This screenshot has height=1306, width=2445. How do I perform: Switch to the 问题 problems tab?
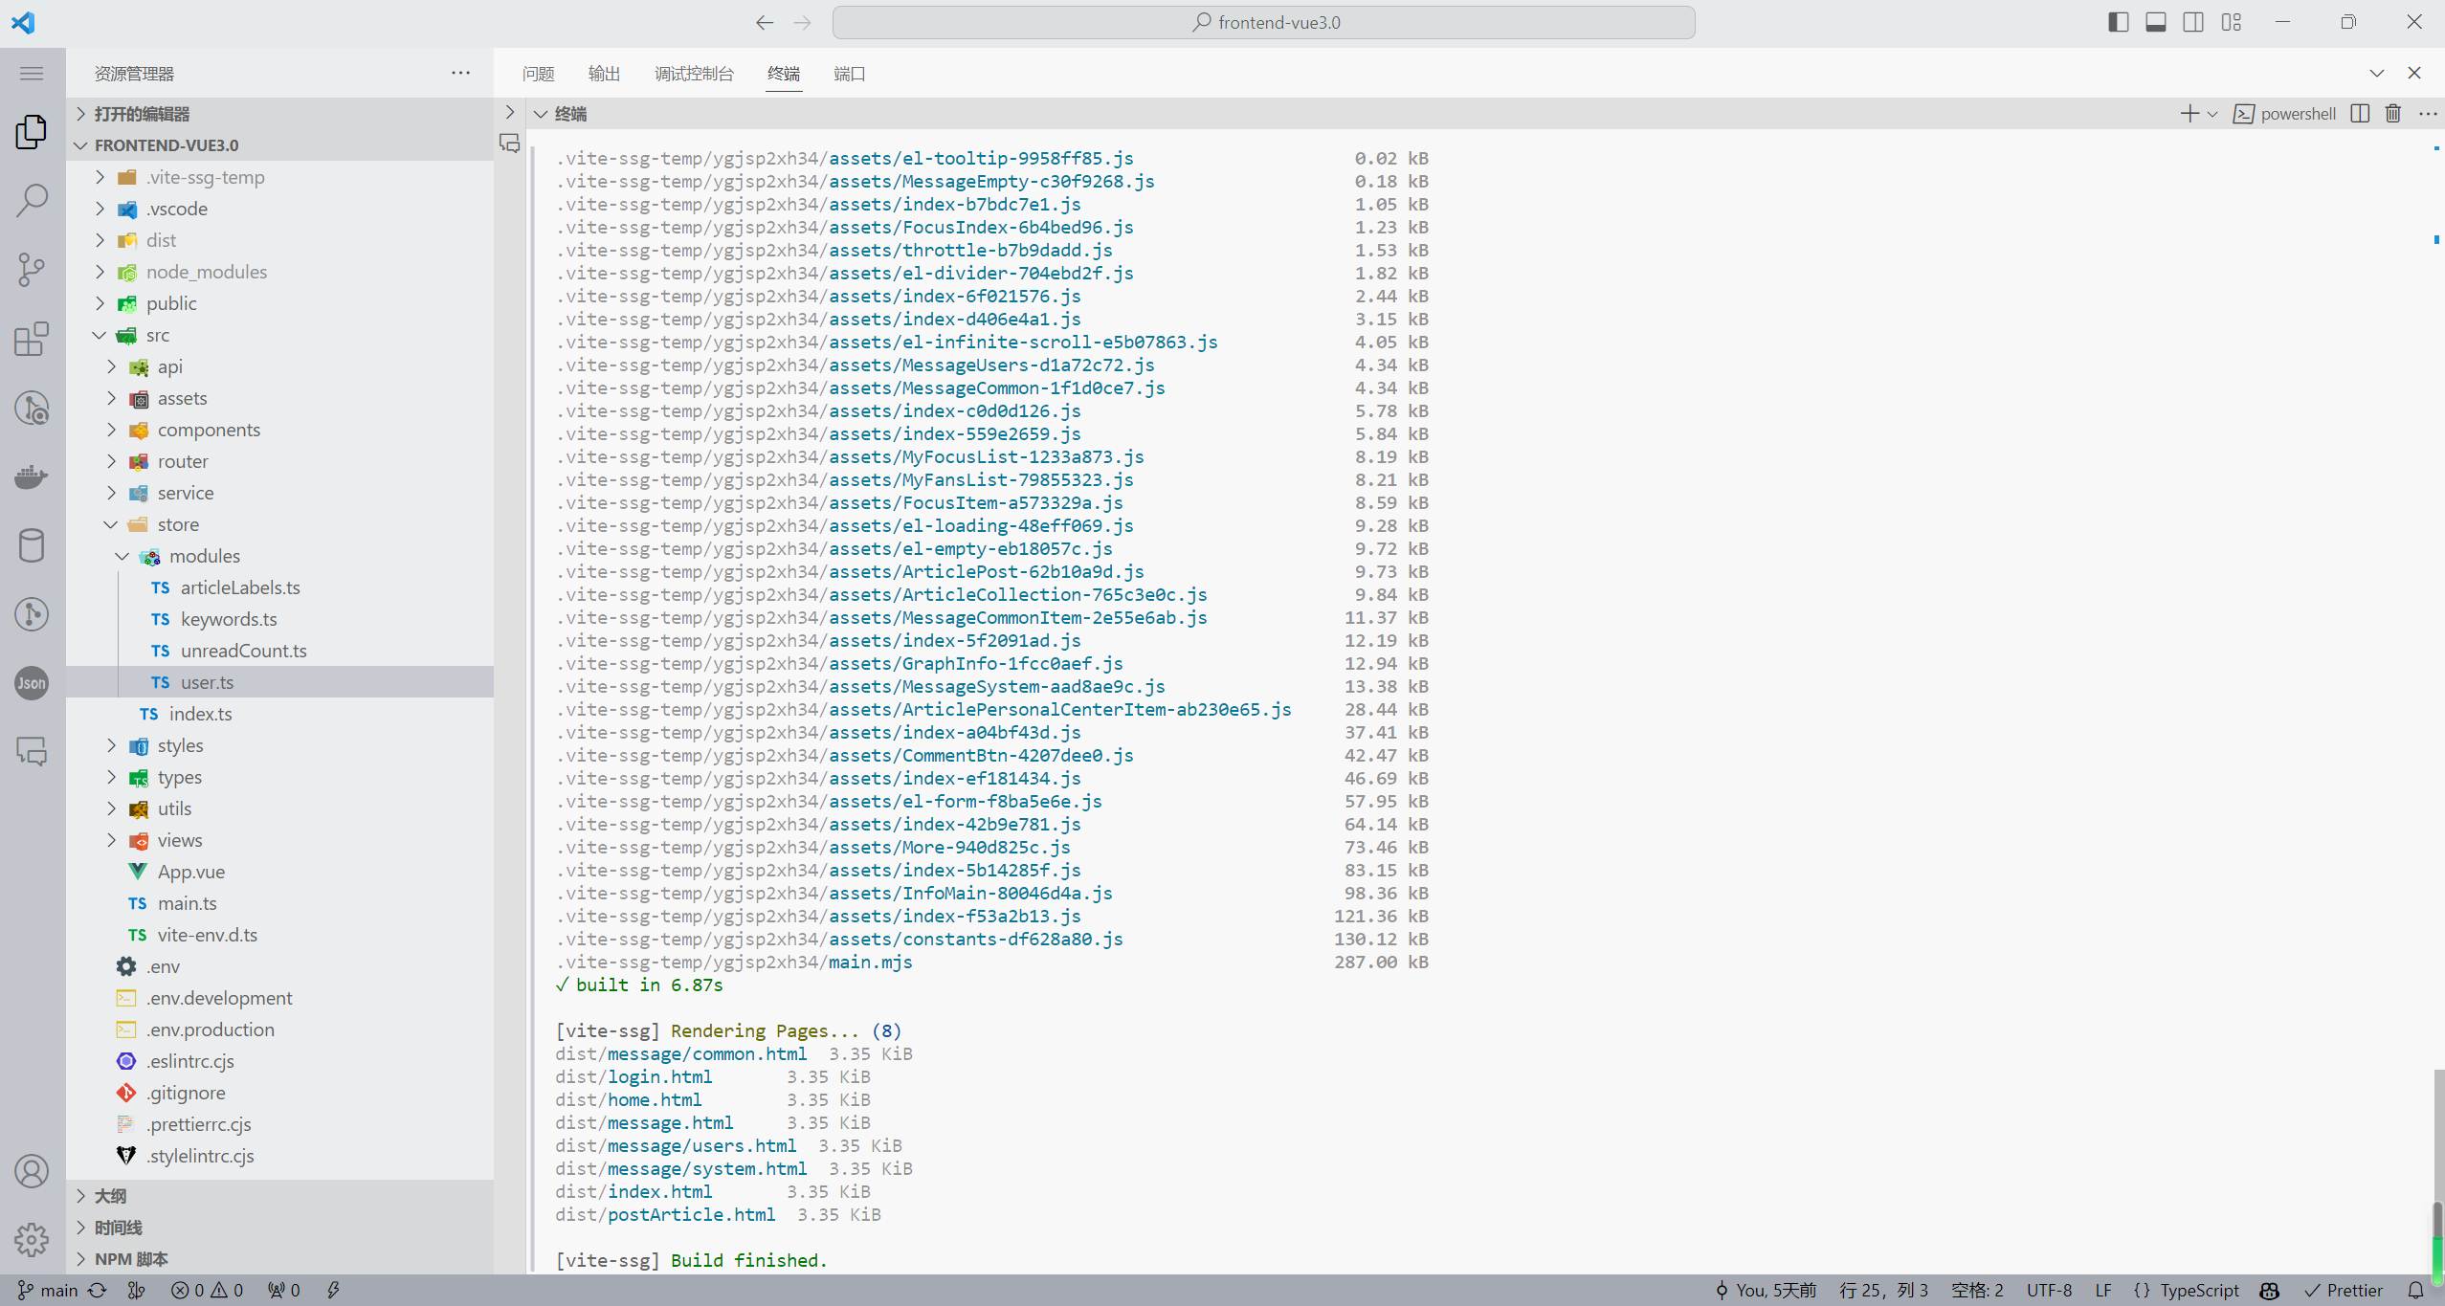pyautogui.click(x=539, y=73)
